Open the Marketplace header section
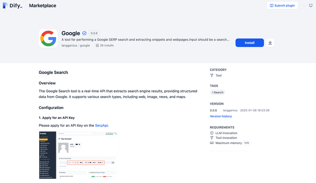This screenshot has height=183, width=316. click(x=42, y=6)
